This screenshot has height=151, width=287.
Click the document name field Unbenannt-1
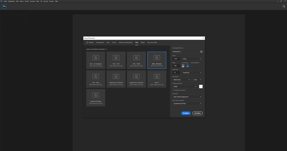tap(186, 51)
